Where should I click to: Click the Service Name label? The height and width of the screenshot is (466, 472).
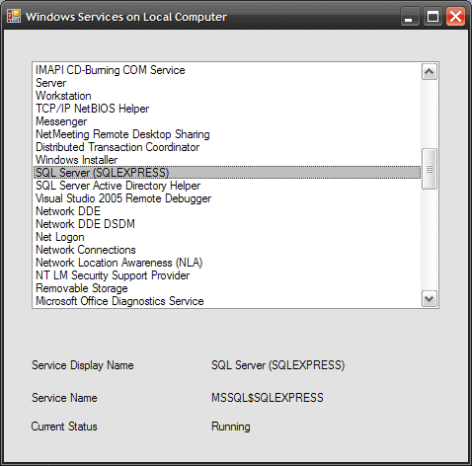[x=64, y=398]
